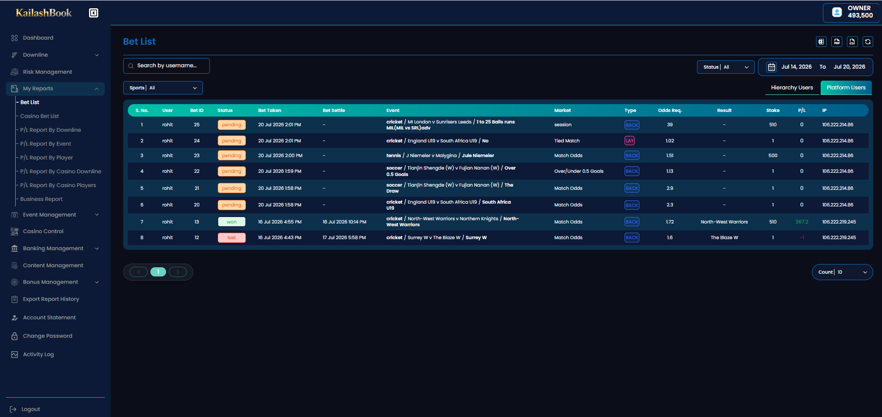Open Casino Bet List report
This screenshot has height=417, width=882.
click(x=40, y=116)
